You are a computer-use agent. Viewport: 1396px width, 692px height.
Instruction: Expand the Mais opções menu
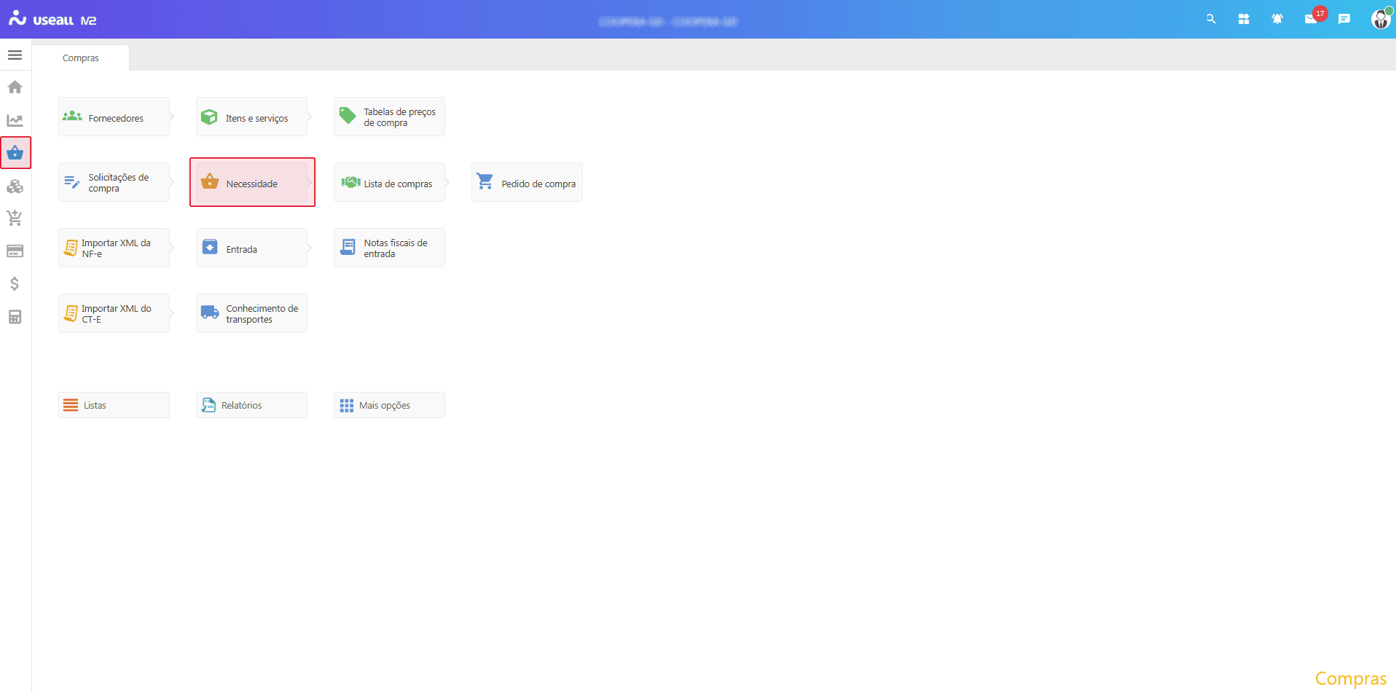pyautogui.click(x=389, y=405)
